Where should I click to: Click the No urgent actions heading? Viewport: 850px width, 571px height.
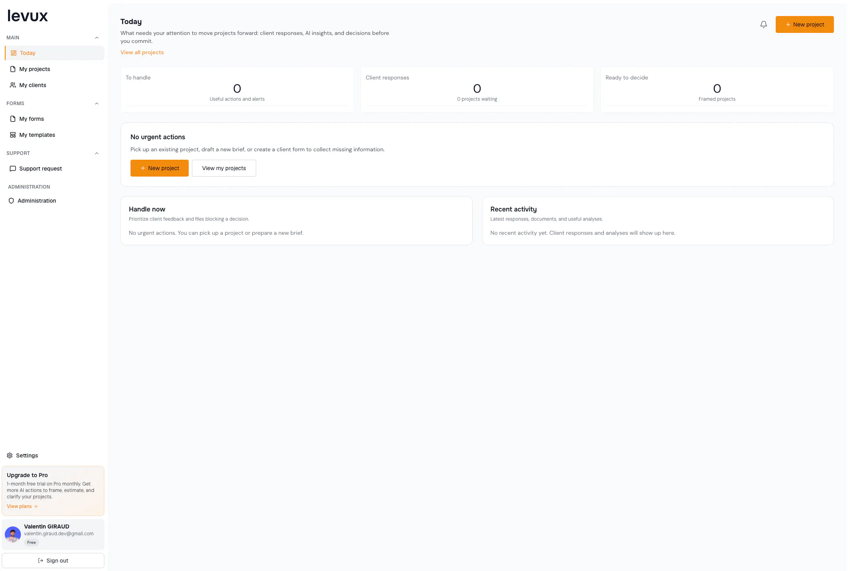[158, 137]
